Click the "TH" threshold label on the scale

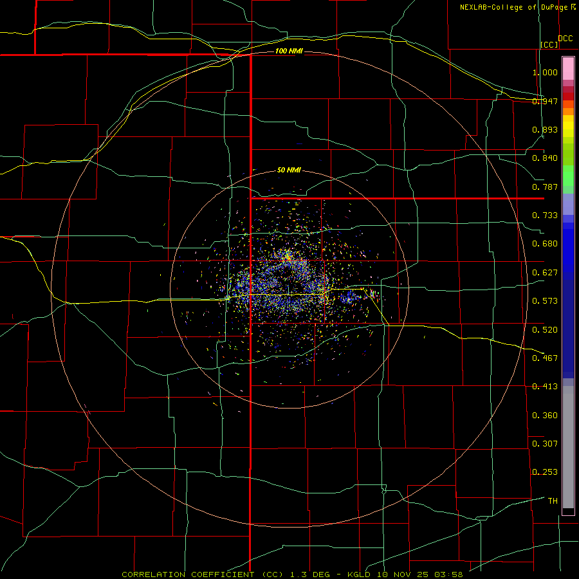pyautogui.click(x=553, y=501)
